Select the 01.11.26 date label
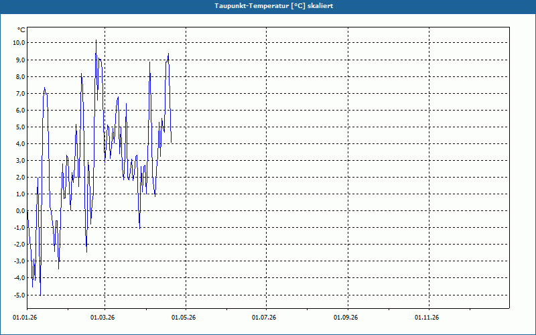 427,317
